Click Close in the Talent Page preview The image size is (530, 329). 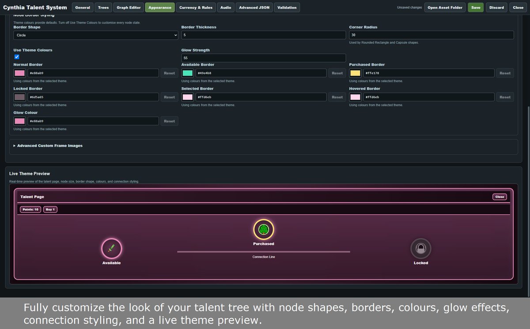(500, 197)
